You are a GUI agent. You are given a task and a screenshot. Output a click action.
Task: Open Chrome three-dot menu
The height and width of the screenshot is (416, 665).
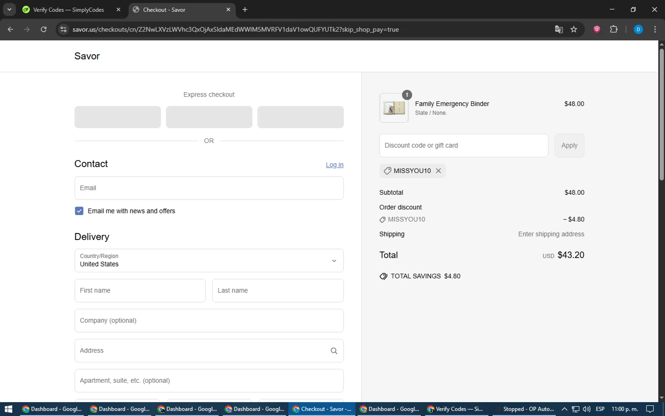click(x=655, y=29)
